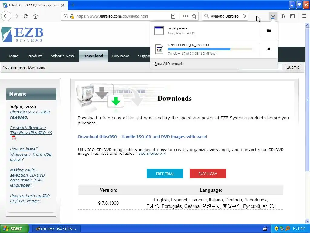Image resolution: width=310 pixels, height=233 pixels.
Task: Submit the search with the arrow button
Action: [x=243, y=16]
